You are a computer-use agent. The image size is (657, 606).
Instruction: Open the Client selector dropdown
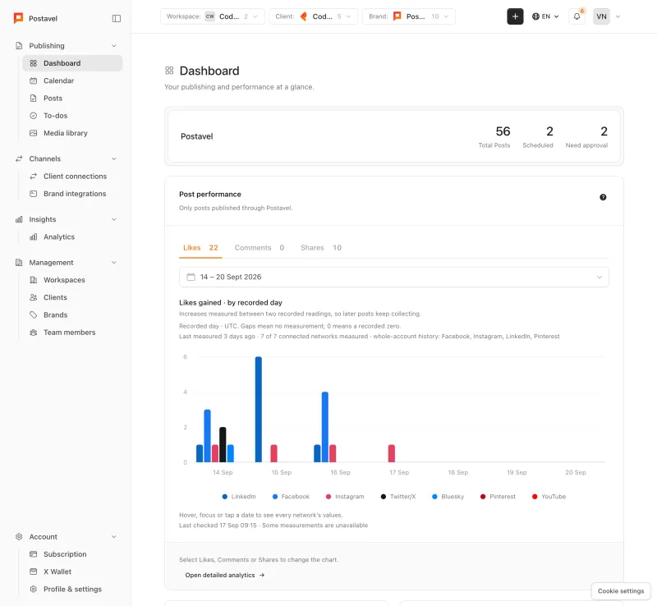click(x=314, y=16)
